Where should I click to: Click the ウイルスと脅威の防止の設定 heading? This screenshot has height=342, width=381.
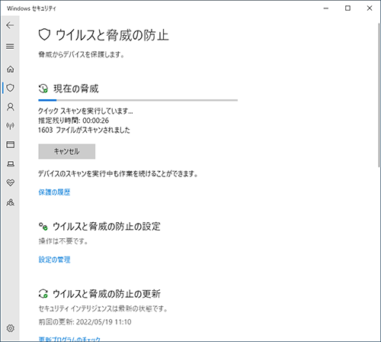[107, 226]
